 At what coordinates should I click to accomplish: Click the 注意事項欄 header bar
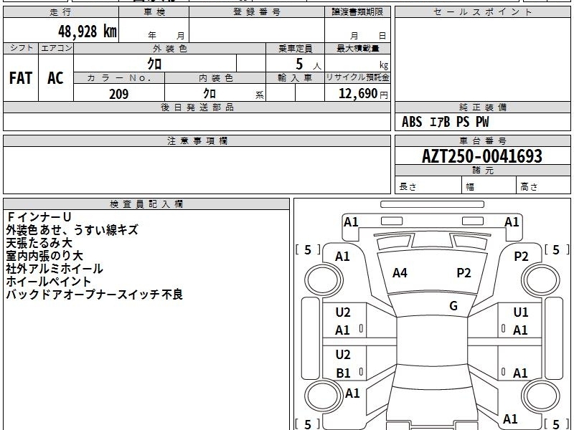click(197, 141)
